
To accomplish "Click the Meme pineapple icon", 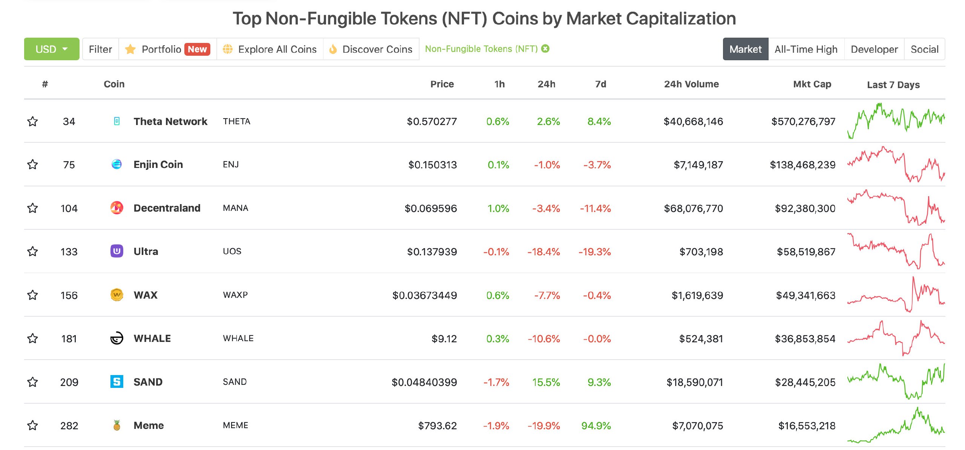I will [x=117, y=426].
